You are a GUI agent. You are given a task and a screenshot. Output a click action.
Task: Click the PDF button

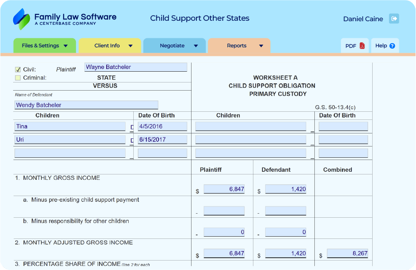click(355, 46)
